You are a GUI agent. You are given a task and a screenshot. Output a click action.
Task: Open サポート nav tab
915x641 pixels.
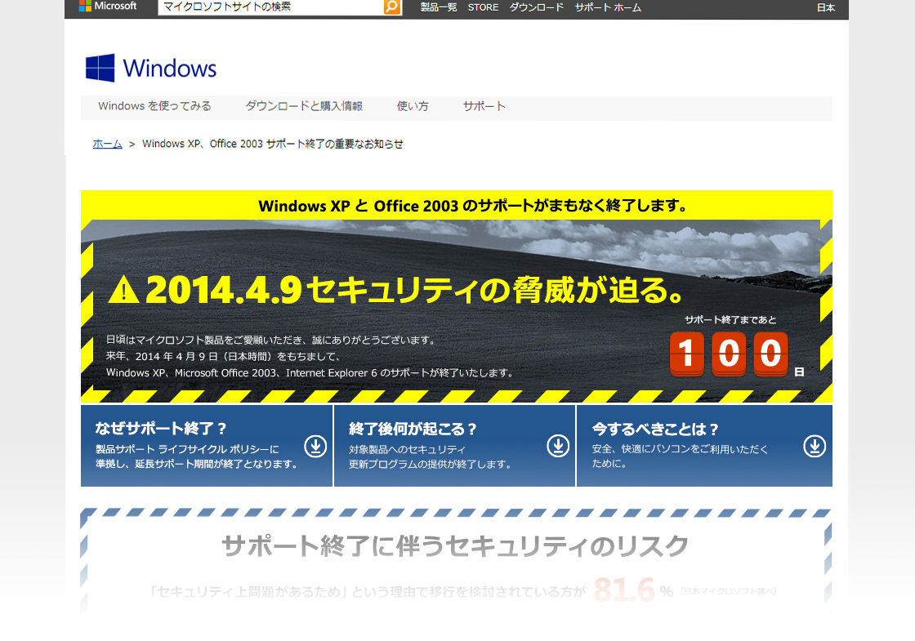(x=484, y=106)
